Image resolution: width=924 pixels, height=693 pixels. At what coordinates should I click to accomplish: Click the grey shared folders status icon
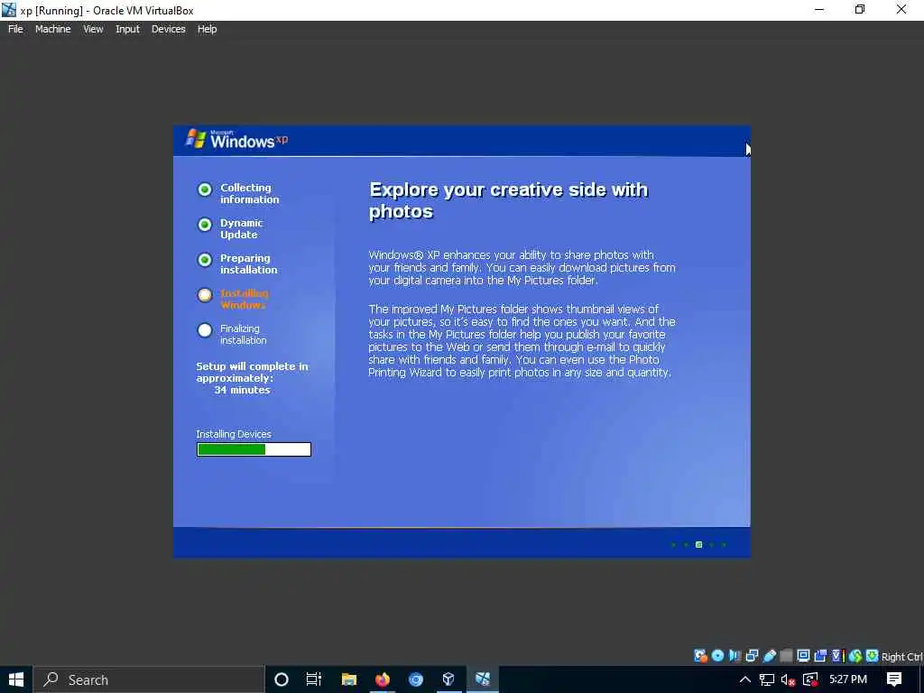[x=786, y=656]
